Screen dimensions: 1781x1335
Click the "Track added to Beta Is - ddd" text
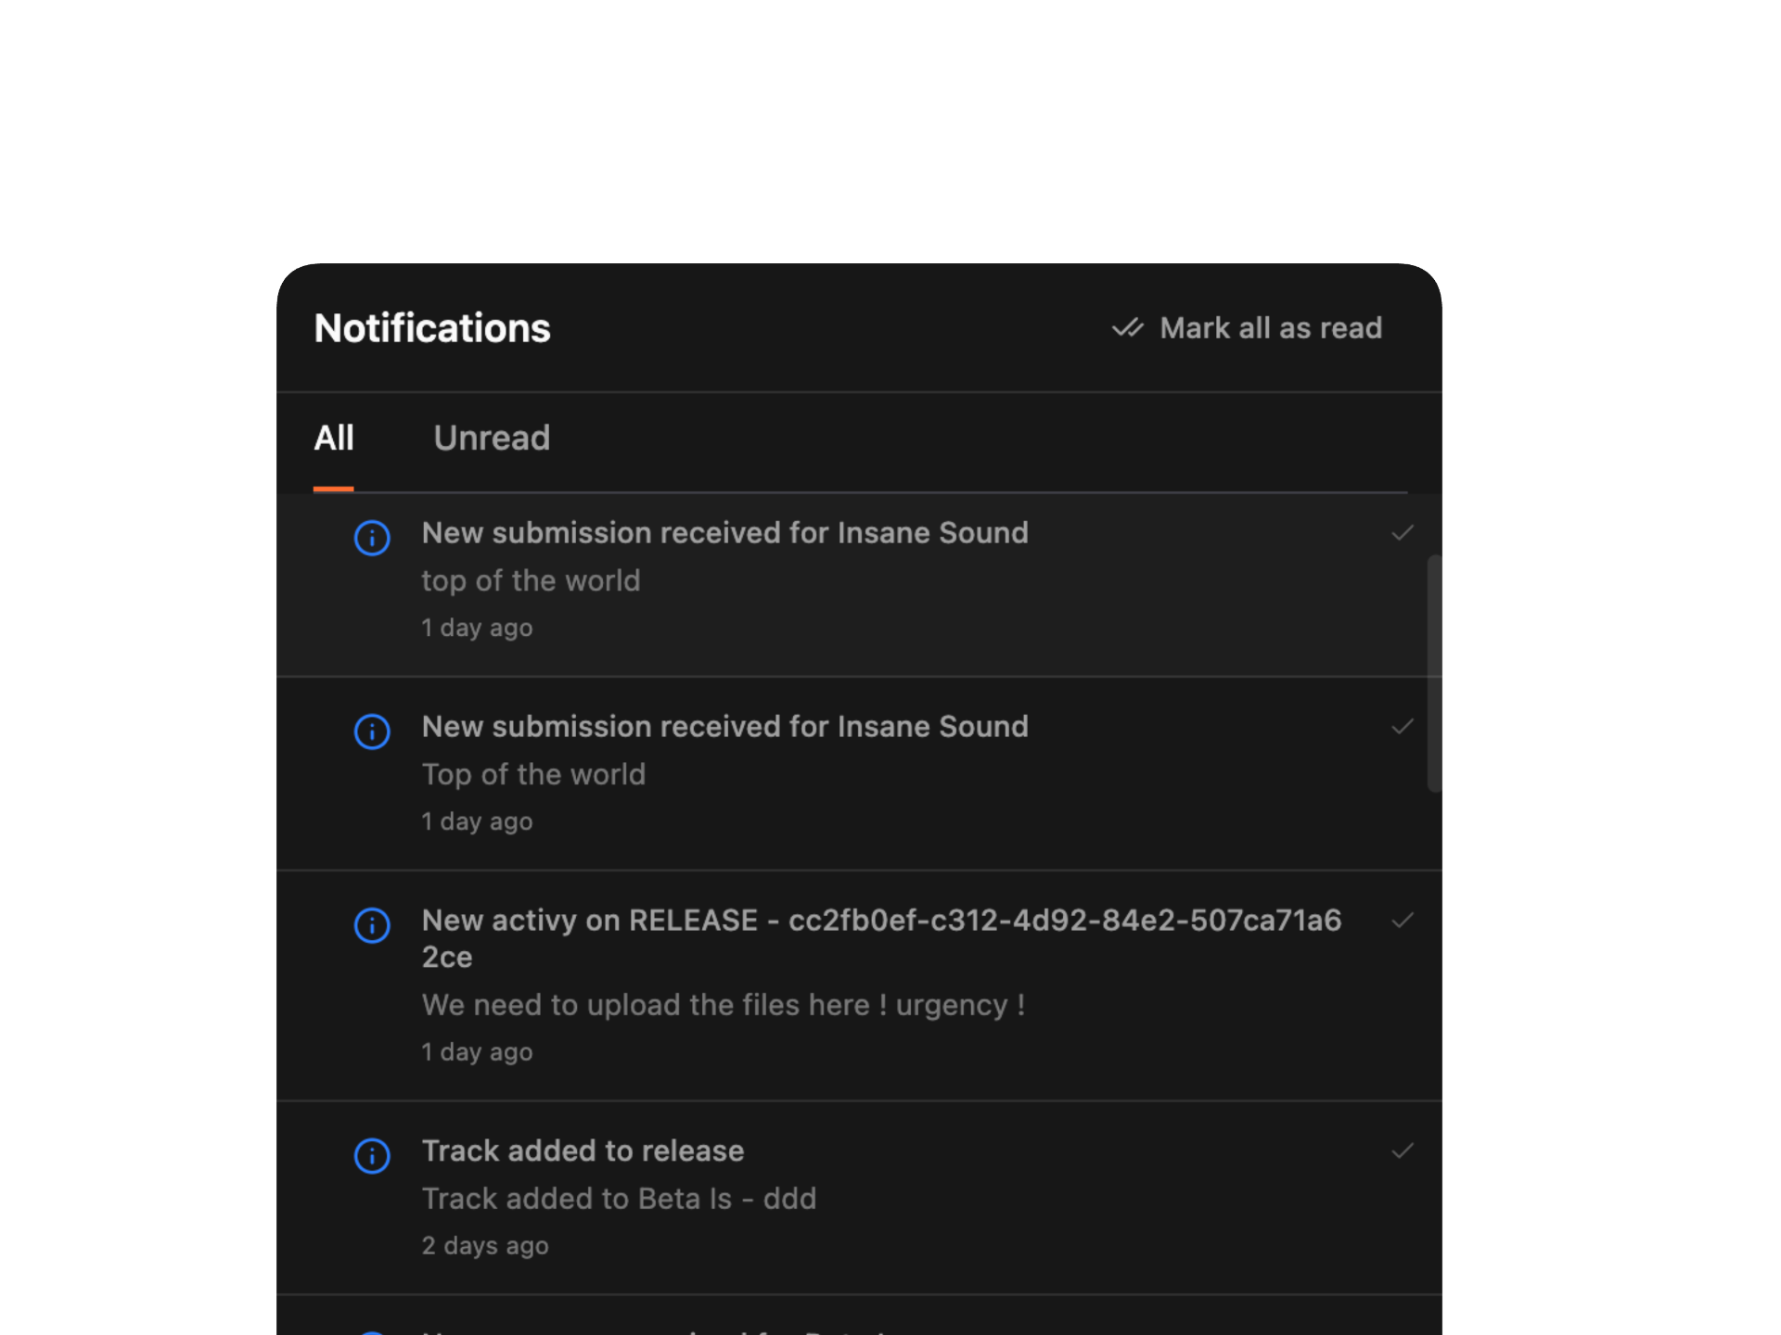[x=619, y=1199]
